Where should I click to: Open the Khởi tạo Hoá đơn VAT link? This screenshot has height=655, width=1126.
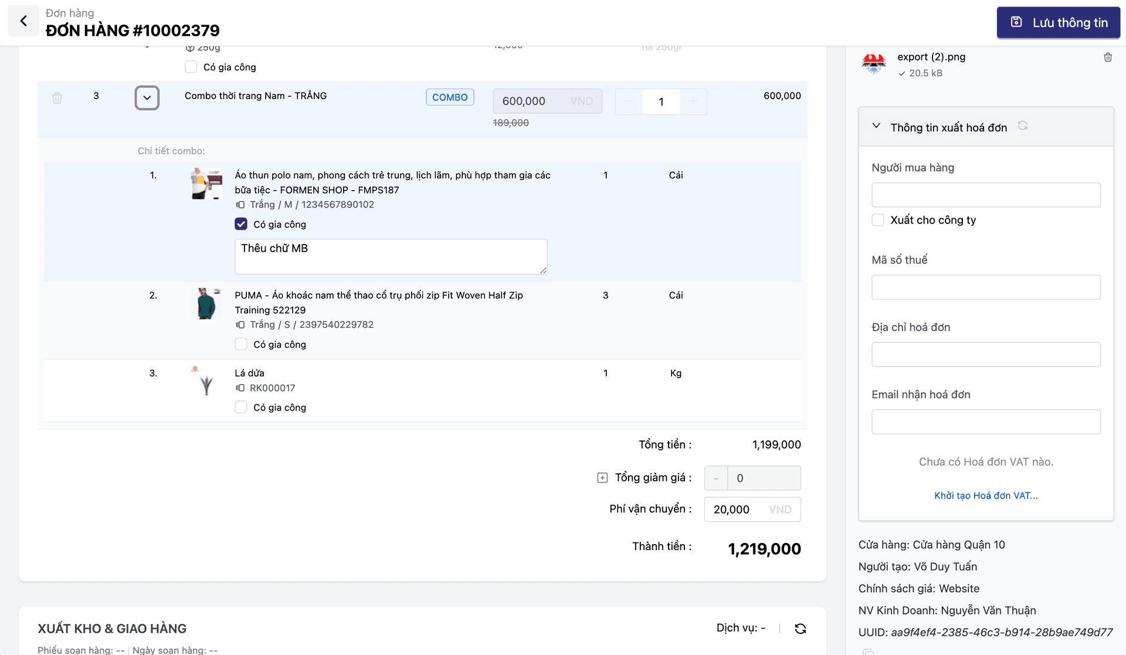coord(986,496)
